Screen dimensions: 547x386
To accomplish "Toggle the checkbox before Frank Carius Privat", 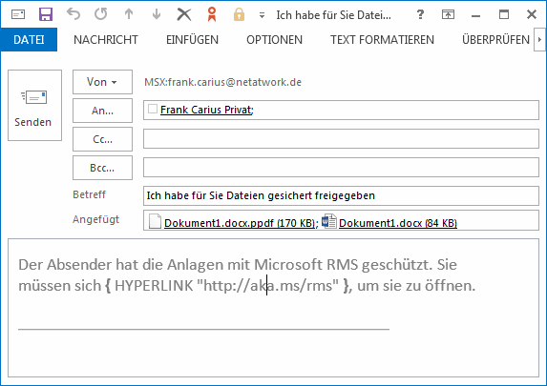I will pyautogui.click(x=153, y=109).
